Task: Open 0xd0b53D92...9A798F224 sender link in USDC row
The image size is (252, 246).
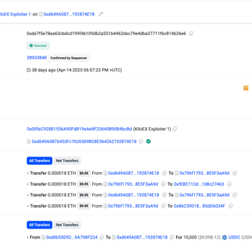Action: coord(72,237)
